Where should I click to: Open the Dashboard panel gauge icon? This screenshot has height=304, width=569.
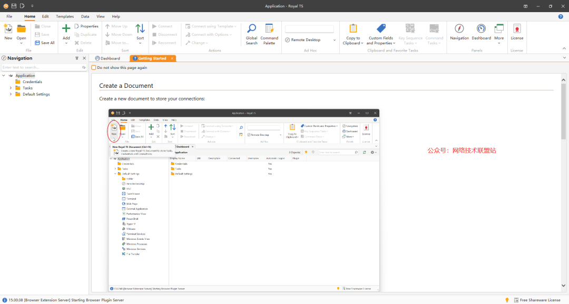click(x=481, y=28)
